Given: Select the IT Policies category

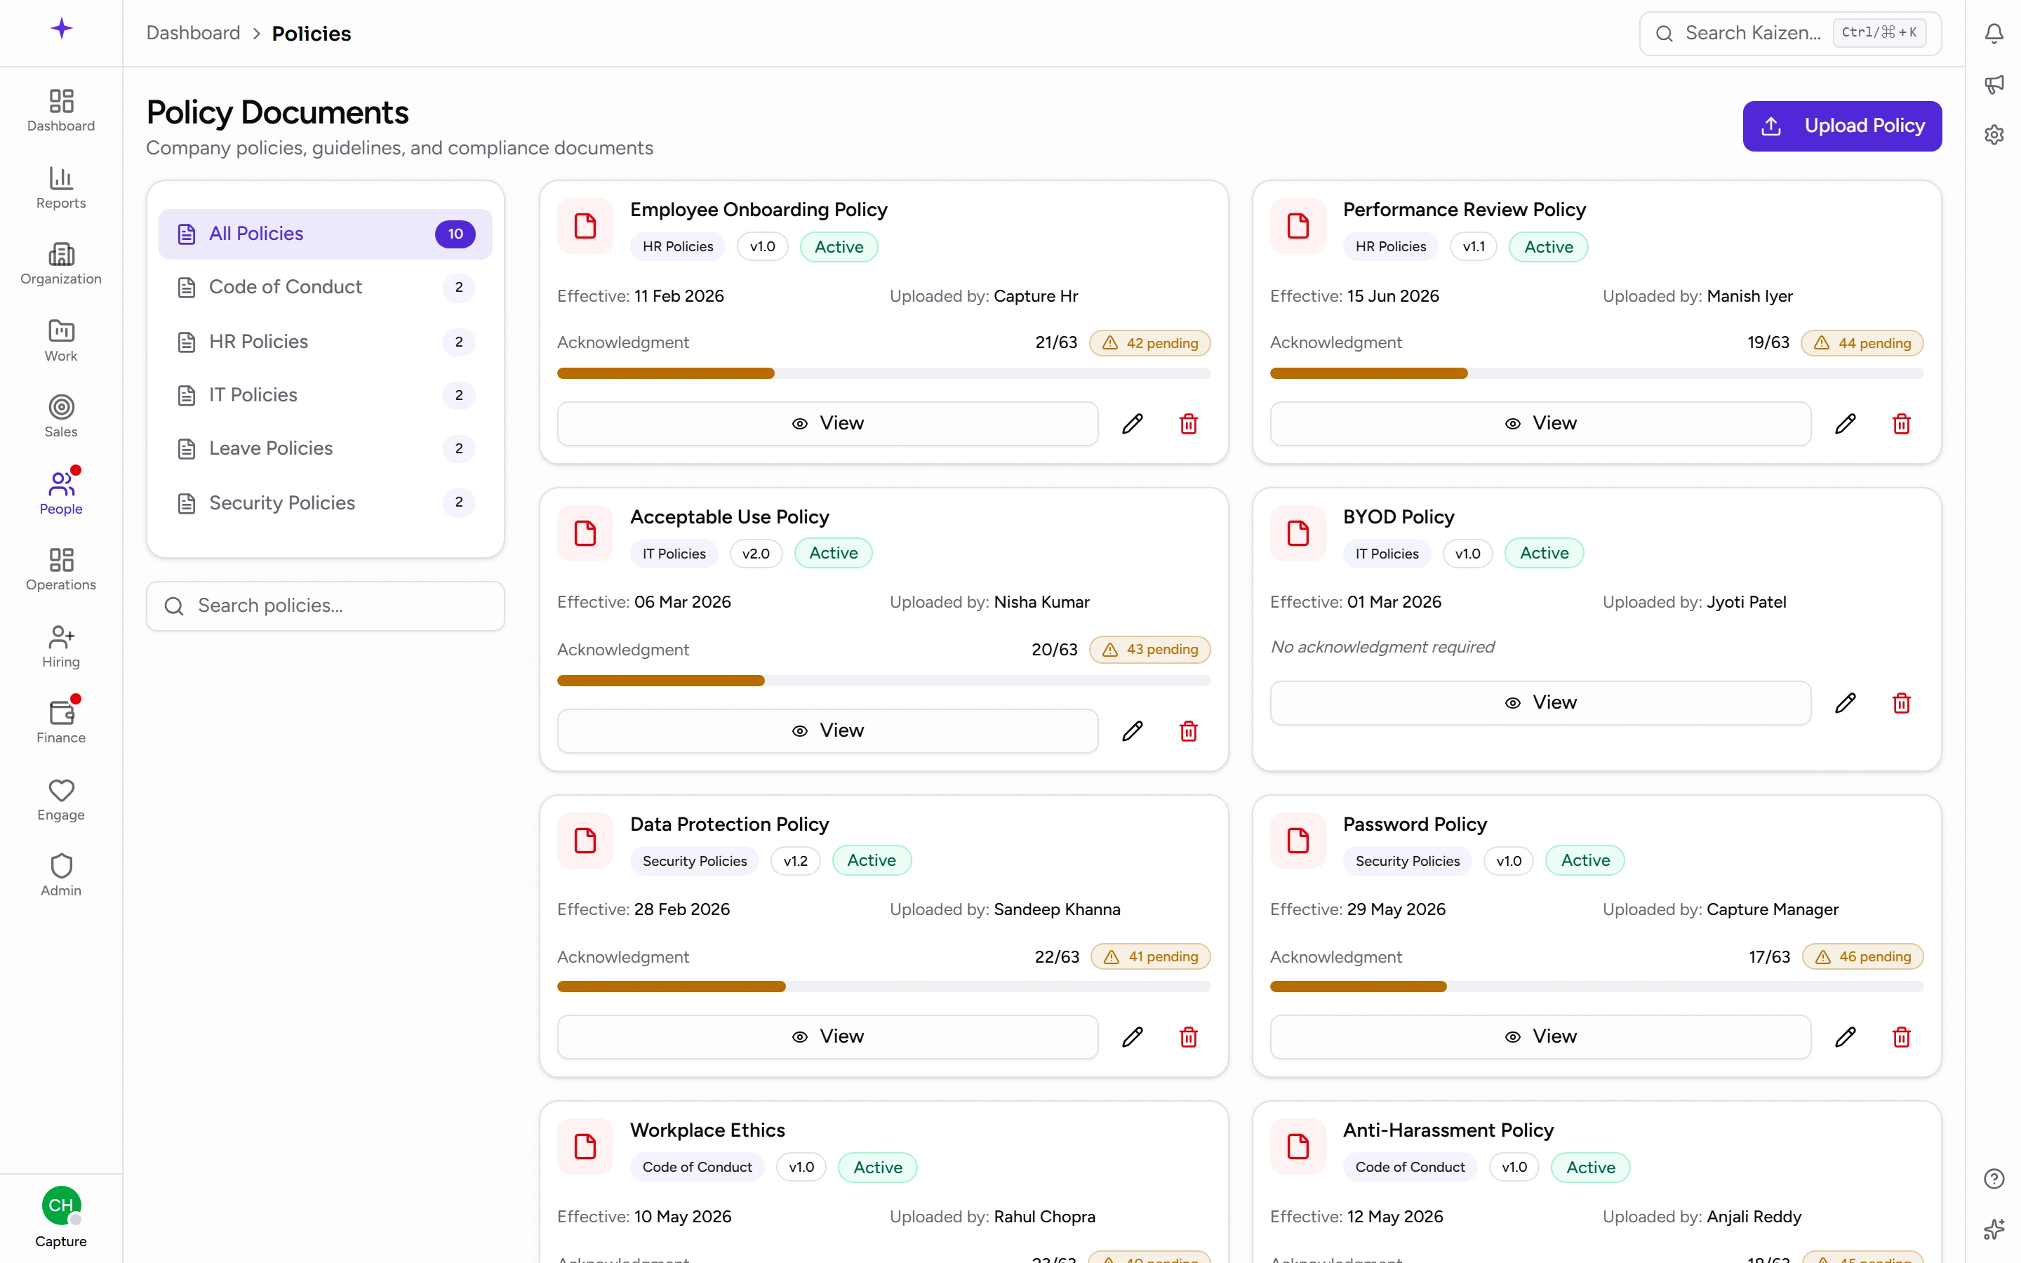Looking at the screenshot, I should (326, 395).
